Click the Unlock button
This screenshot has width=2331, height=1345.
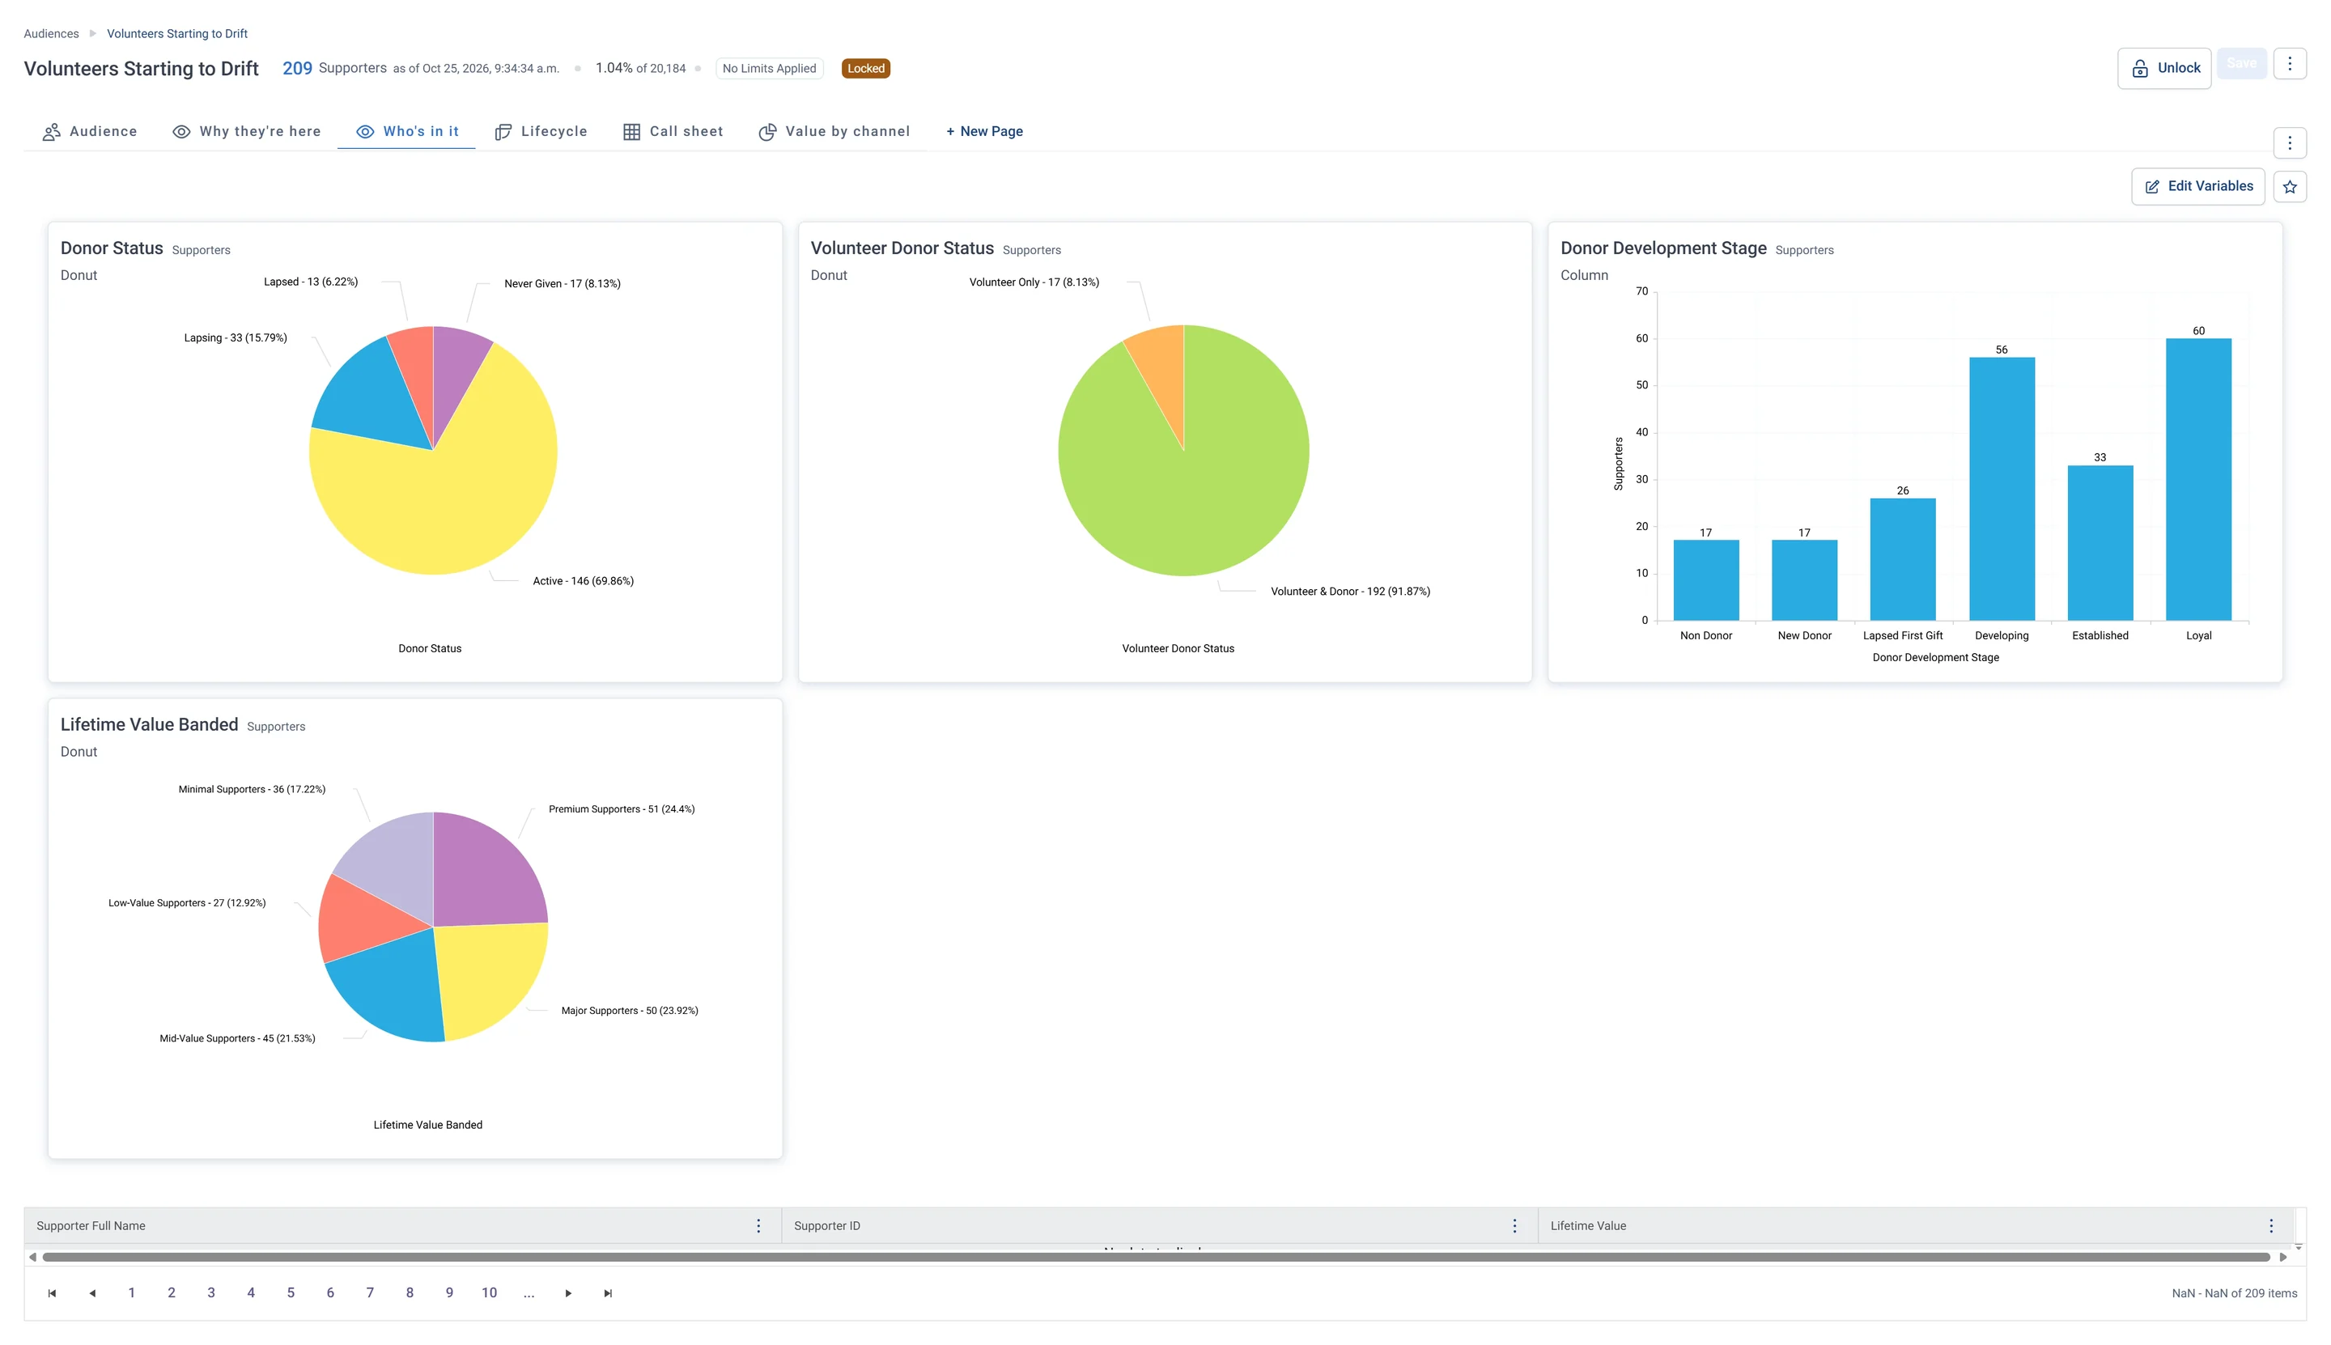(2163, 68)
